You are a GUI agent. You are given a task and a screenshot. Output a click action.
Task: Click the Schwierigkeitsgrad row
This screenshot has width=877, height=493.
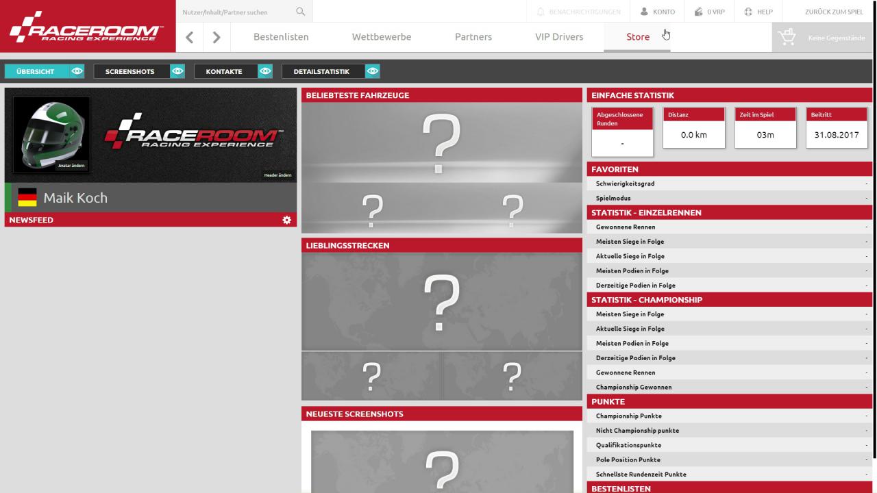point(729,184)
